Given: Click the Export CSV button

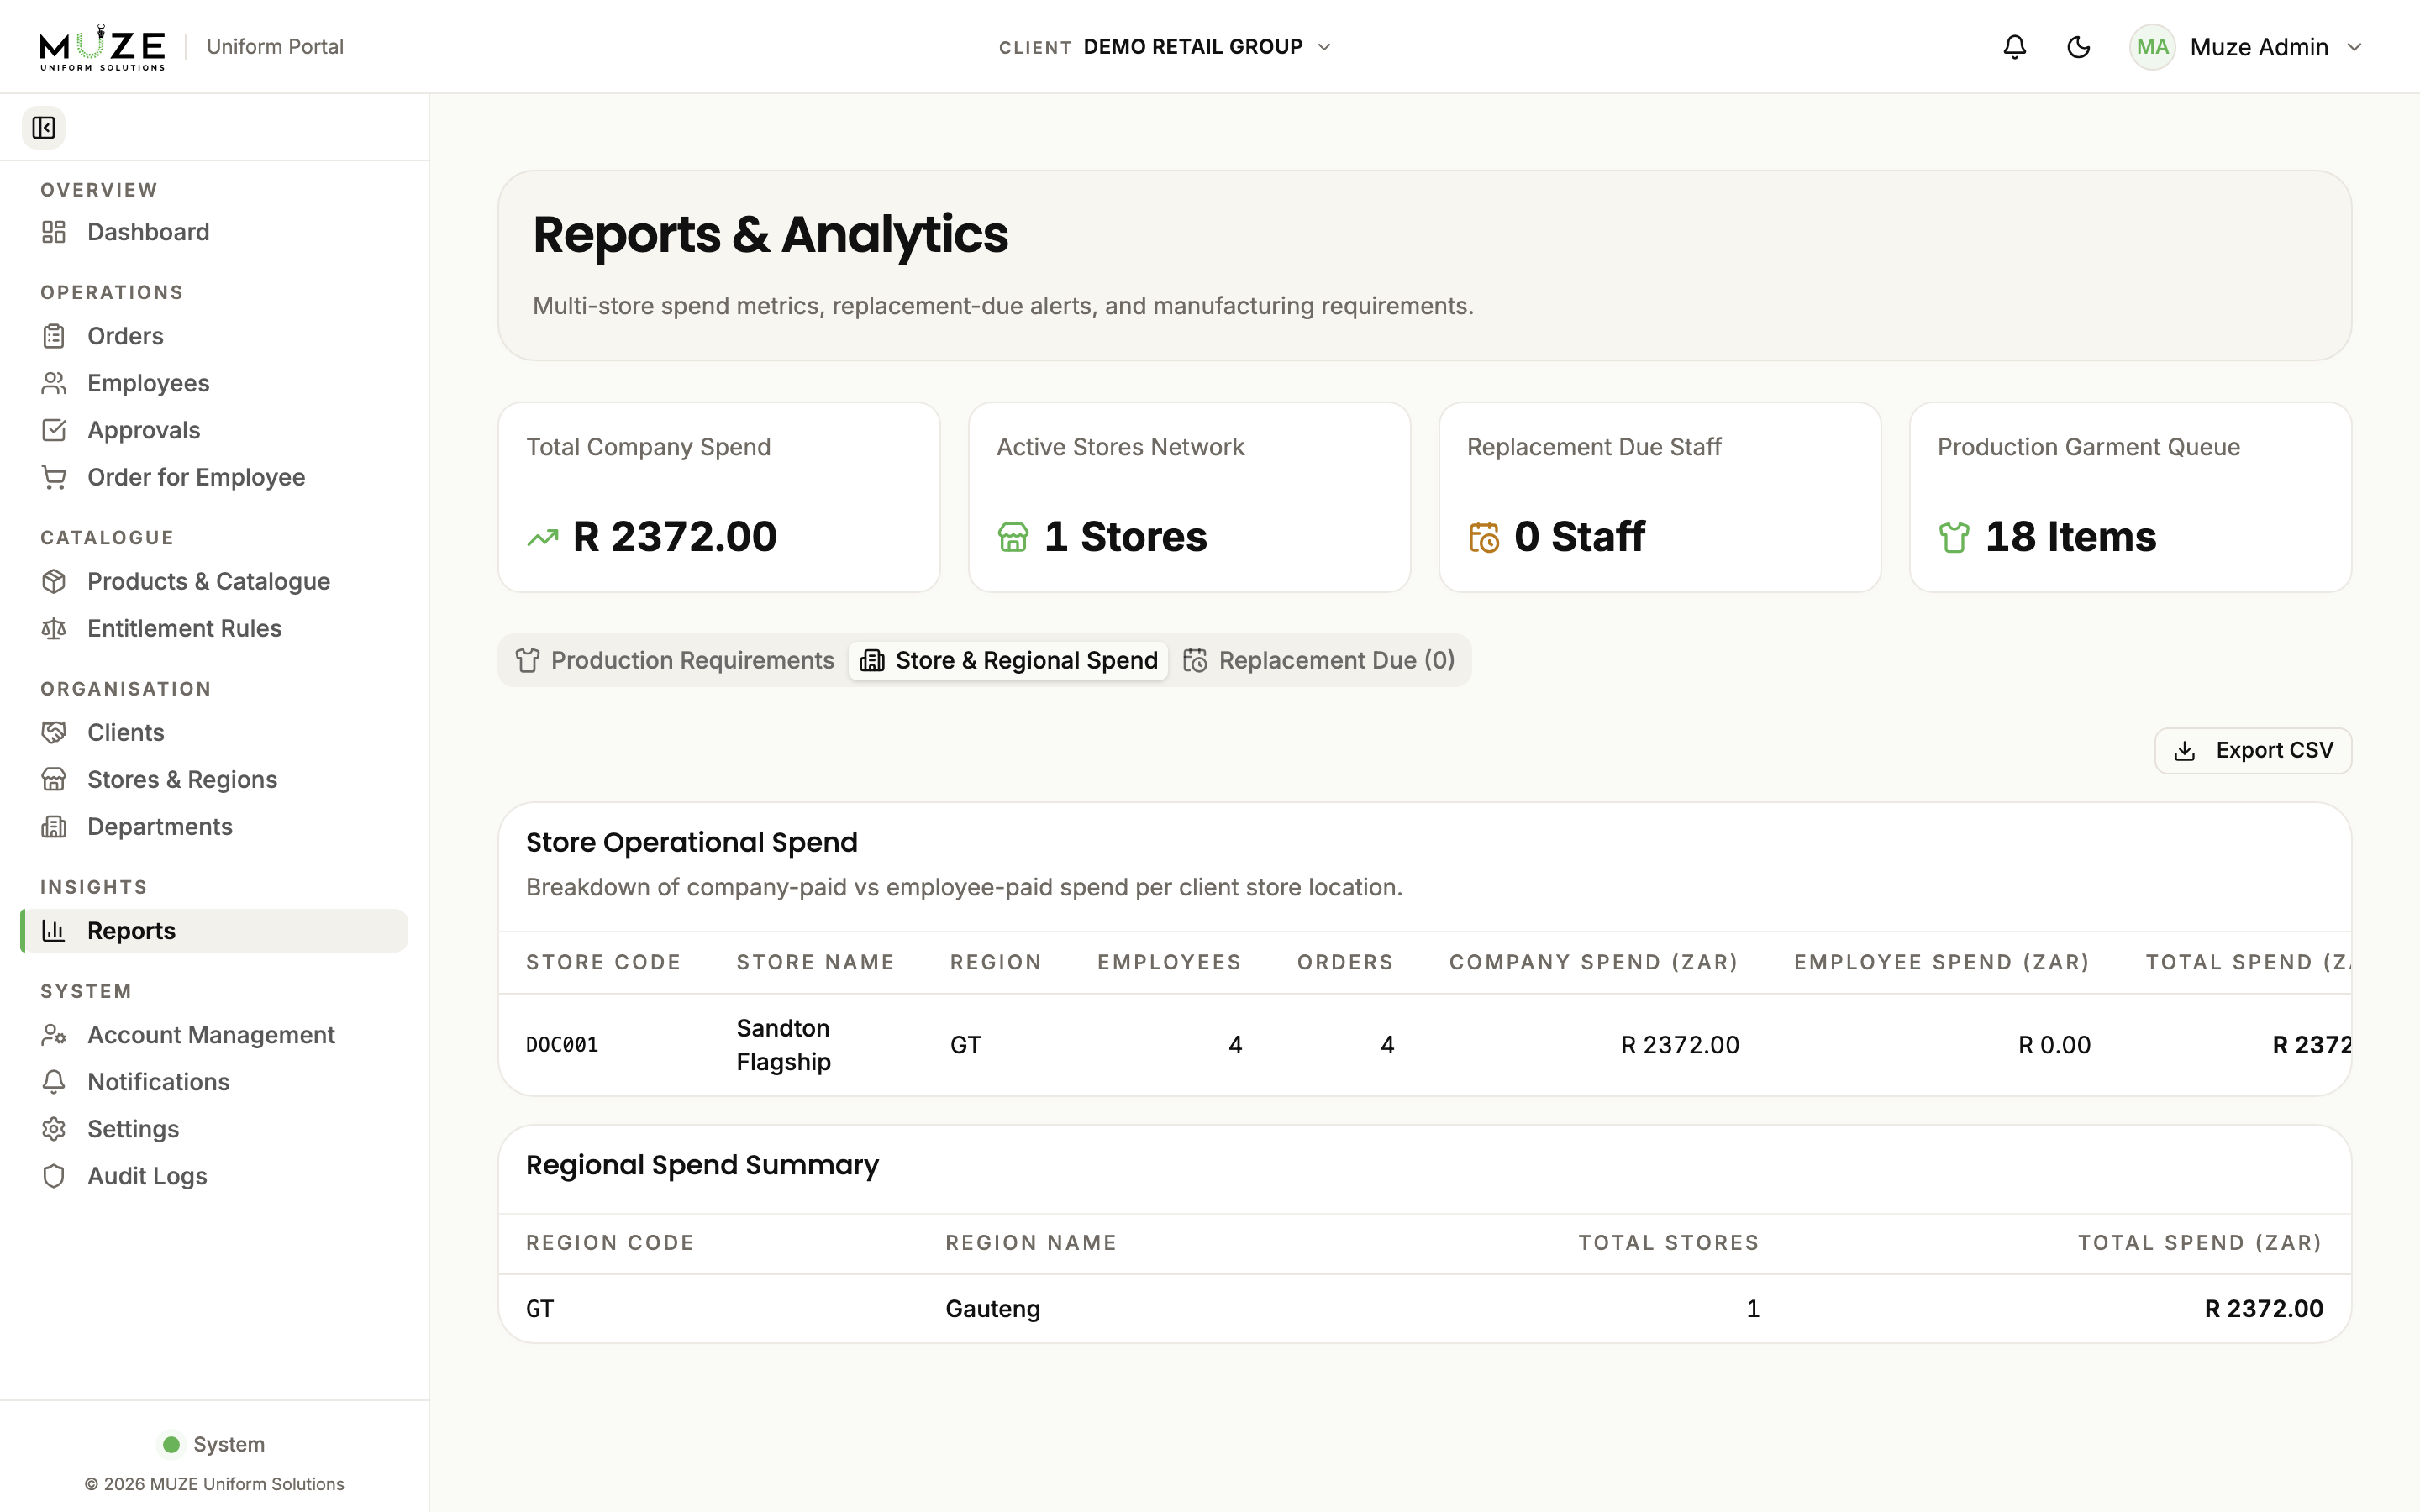Looking at the screenshot, I should [2253, 751].
